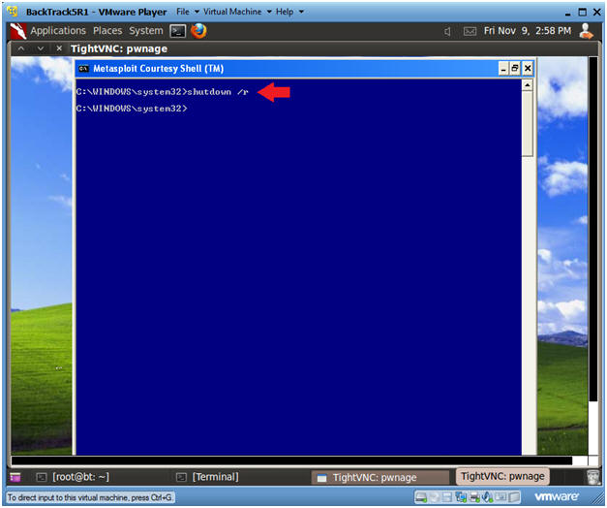607x508 pixels.
Task: Click the VMware printer device icon
Action: point(474,496)
